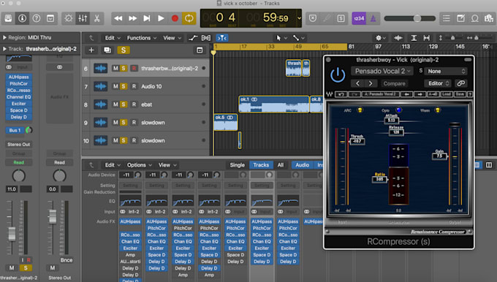This screenshot has height=282, width=497.
Task: Expand the Track inspector disclosure triangle
Action: (4, 49)
